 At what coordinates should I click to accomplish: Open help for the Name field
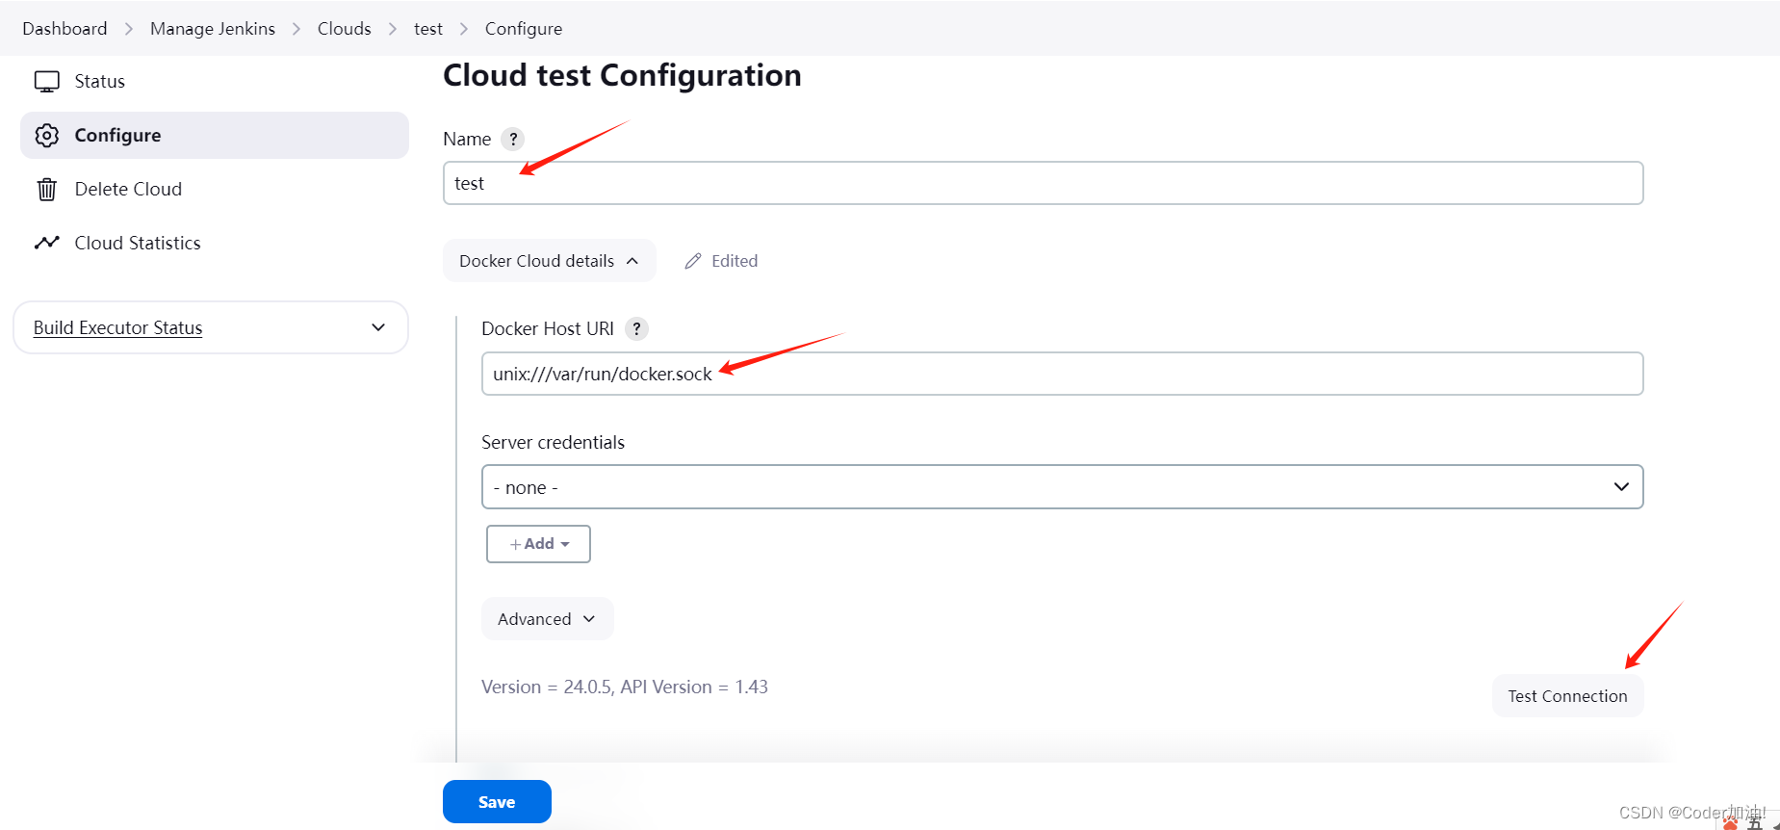[513, 139]
